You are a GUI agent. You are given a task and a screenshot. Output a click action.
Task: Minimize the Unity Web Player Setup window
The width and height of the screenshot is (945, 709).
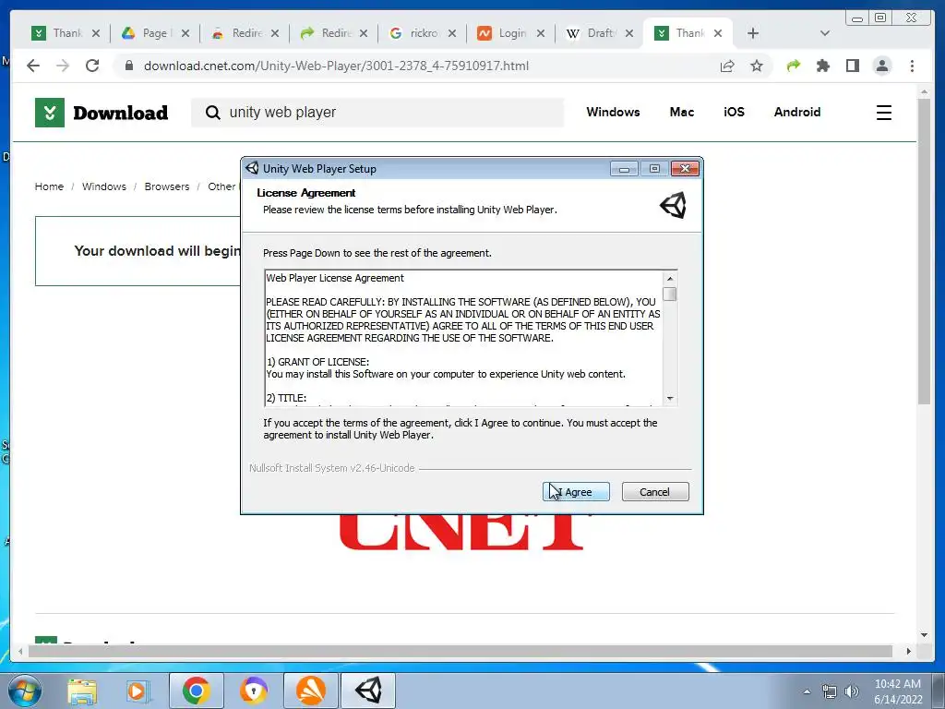pyautogui.click(x=624, y=169)
